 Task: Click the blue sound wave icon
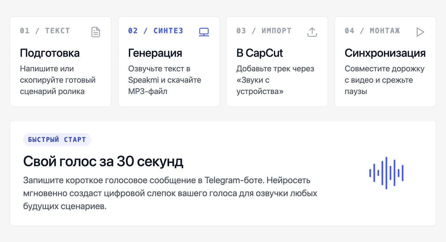[x=386, y=173]
